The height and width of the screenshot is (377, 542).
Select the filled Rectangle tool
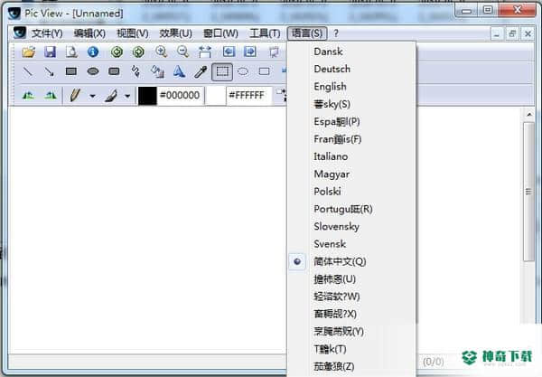(71, 71)
